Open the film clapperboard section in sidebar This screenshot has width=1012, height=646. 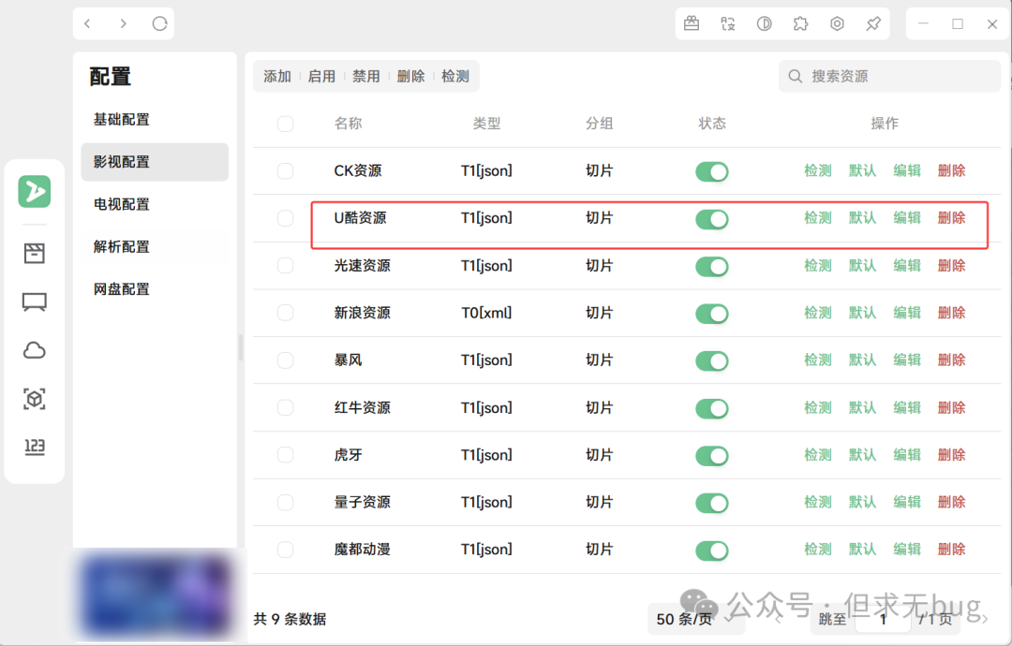point(35,253)
